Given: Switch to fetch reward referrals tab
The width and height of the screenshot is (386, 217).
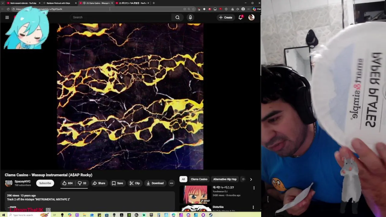Looking at the screenshot, I should [x=23, y=3].
